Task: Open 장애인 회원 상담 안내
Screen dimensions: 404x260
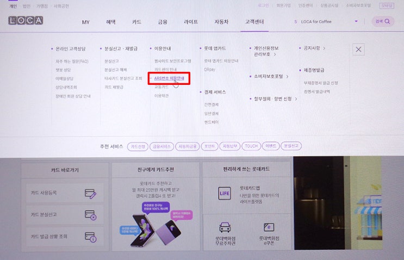Action: tap(73, 96)
